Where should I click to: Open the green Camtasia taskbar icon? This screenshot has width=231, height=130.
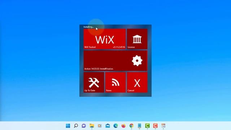coord(148,126)
